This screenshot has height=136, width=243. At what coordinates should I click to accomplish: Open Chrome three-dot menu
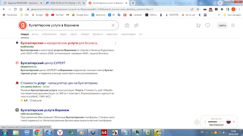pos(239,9)
